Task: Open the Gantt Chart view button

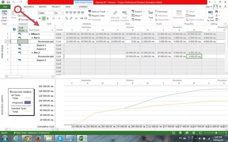Action: point(4,16)
